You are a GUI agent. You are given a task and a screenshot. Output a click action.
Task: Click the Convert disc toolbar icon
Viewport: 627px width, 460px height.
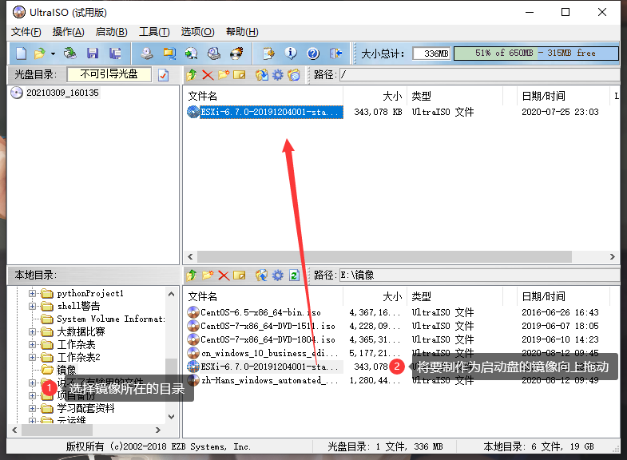click(x=192, y=54)
